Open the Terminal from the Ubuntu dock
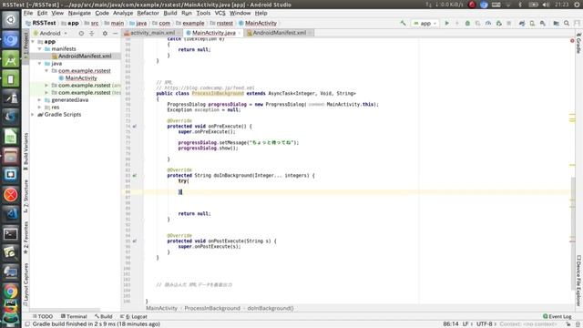Screen dimensions: 583x328 (x=10, y=234)
